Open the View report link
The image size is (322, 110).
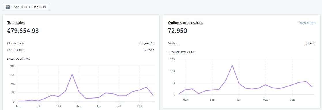point(307,23)
